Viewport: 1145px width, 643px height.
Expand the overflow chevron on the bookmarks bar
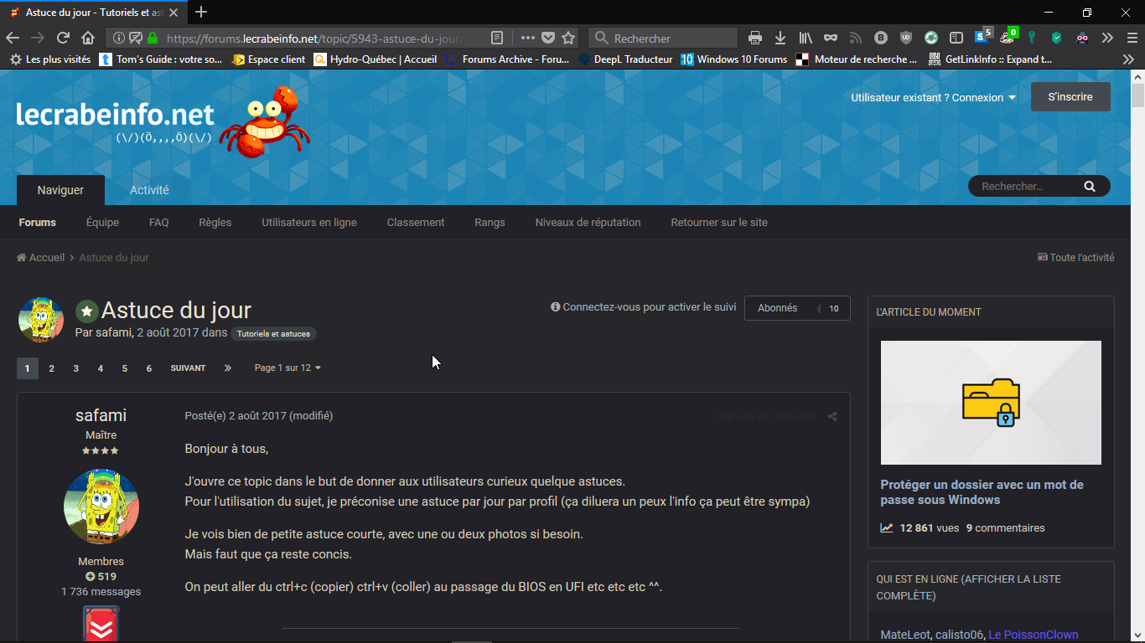point(1128,59)
